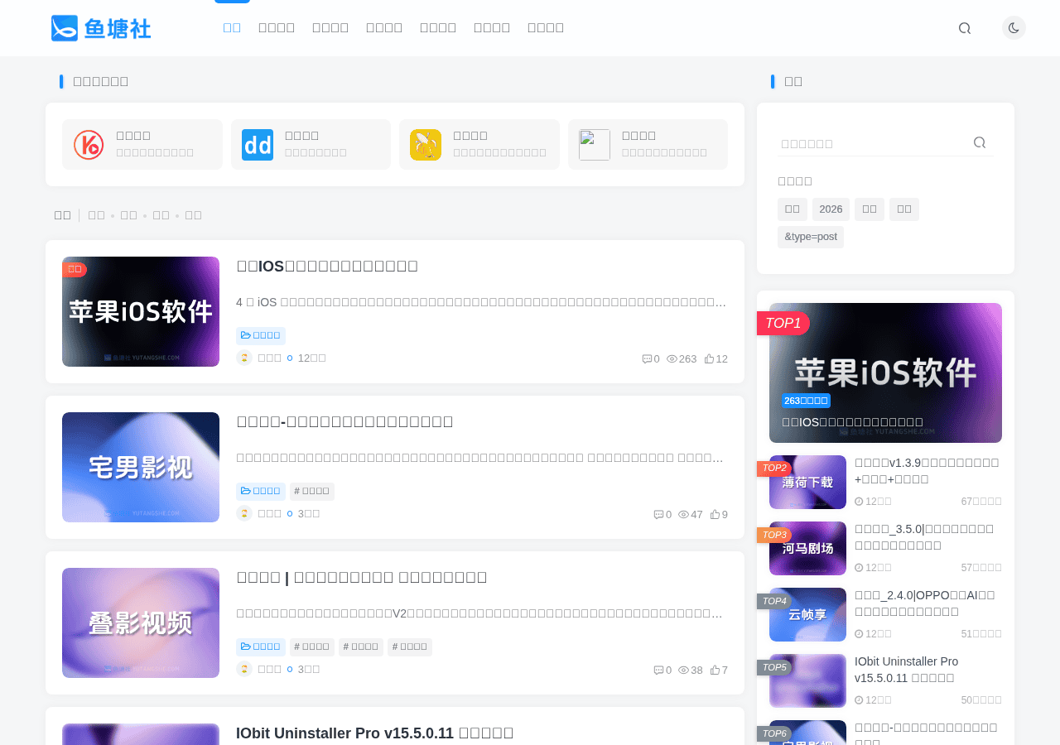This screenshot has width=1060, height=745.
Task: Open sidebar title containing v1.3.9
Action: coord(927,471)
